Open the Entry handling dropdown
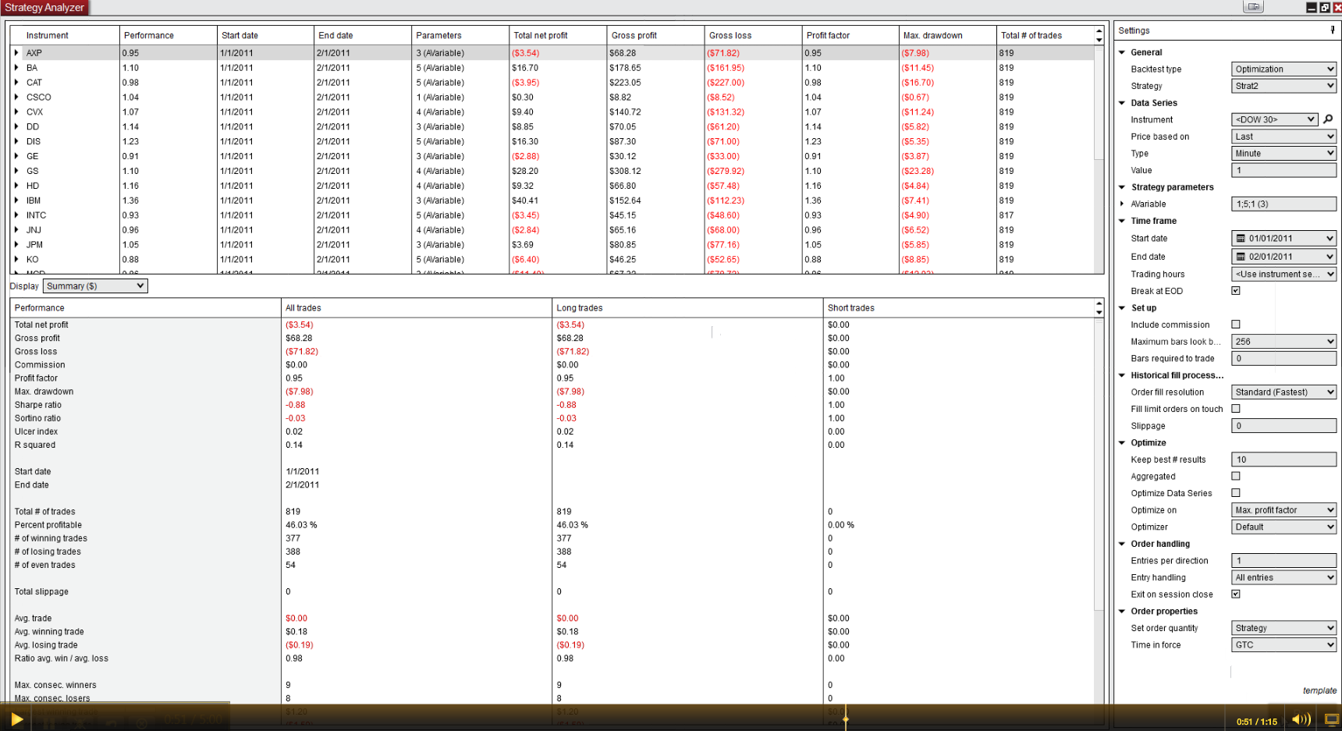The width and height of the screenshot is (1342, 731). pos(1283,578)
